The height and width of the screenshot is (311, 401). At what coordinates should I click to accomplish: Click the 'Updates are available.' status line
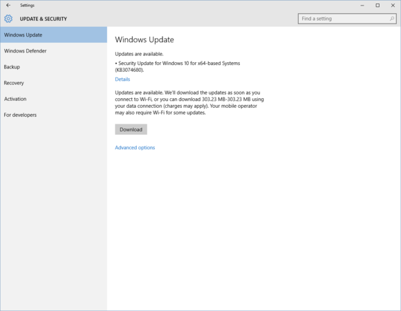click(139, 54)
